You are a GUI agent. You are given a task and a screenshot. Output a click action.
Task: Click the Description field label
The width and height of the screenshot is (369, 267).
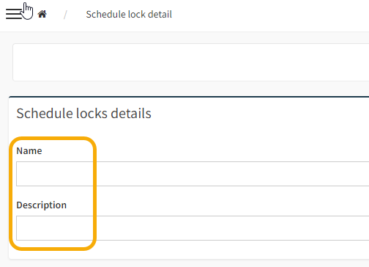click(41, 205)
